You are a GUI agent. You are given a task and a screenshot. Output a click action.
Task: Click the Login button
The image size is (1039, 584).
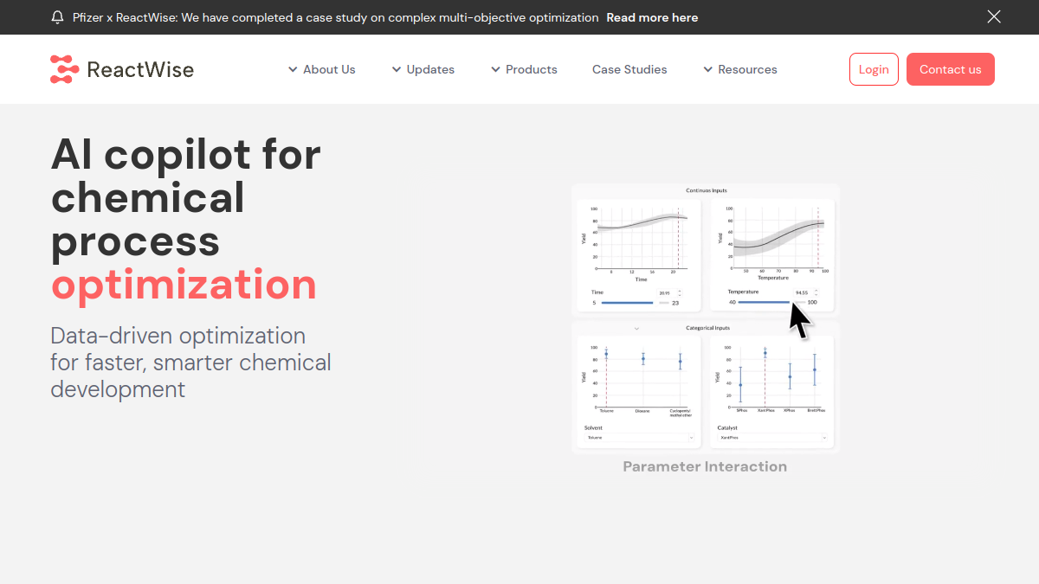pos(874,69)
